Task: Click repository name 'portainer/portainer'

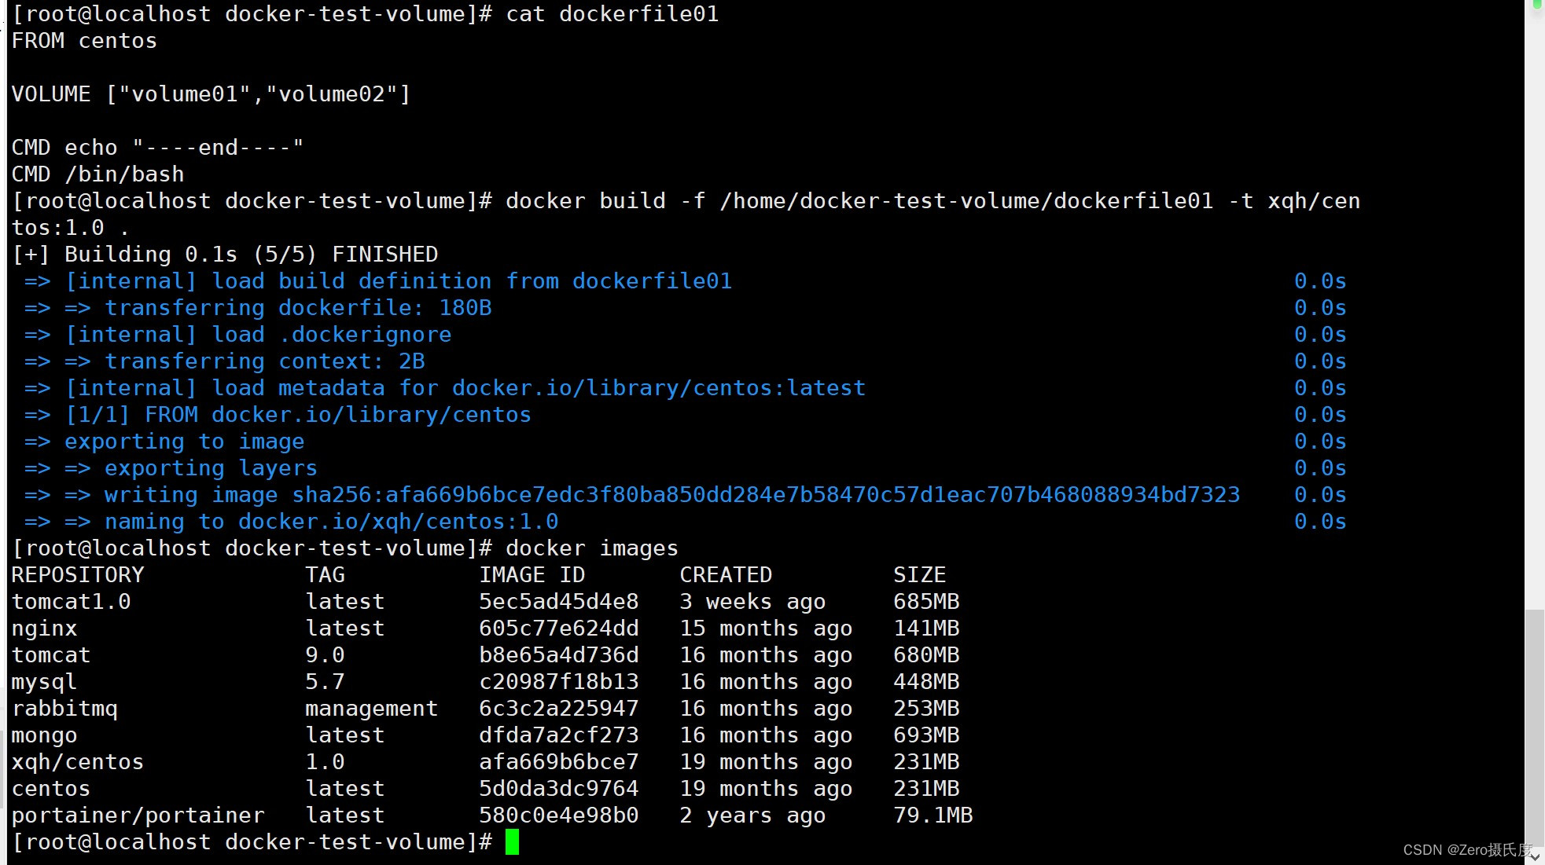Action: tap(138, 816)
